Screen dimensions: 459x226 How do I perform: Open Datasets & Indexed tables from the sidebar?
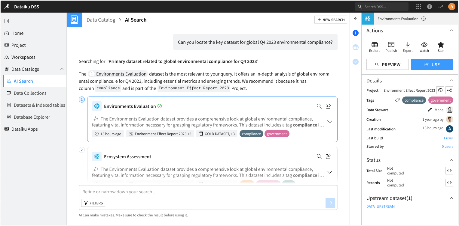(x=39, y=105)
